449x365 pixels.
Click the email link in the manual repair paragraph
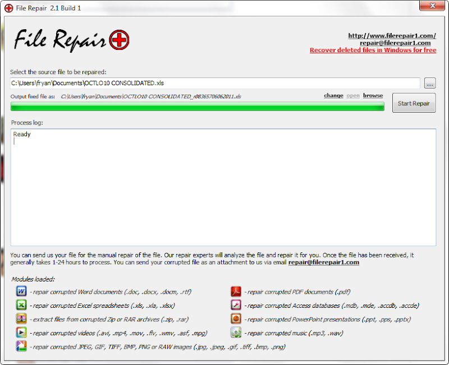coord(324,262)
